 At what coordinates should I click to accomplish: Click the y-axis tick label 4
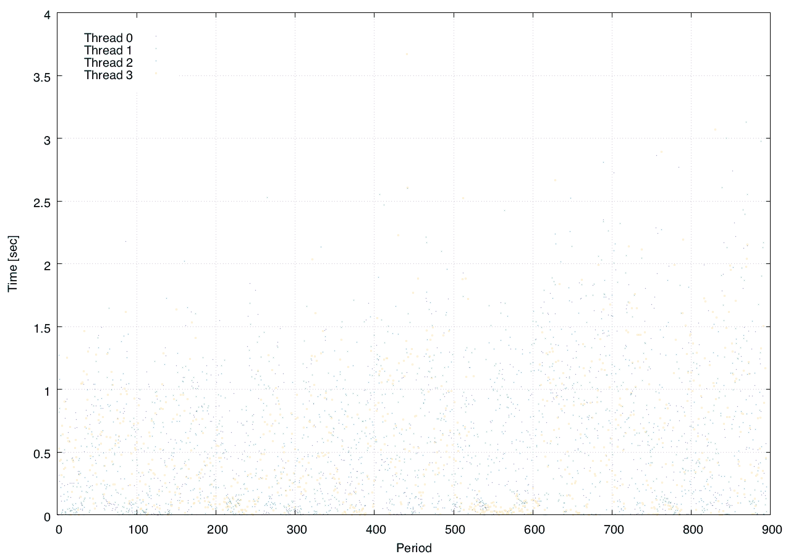click(48, 14)
